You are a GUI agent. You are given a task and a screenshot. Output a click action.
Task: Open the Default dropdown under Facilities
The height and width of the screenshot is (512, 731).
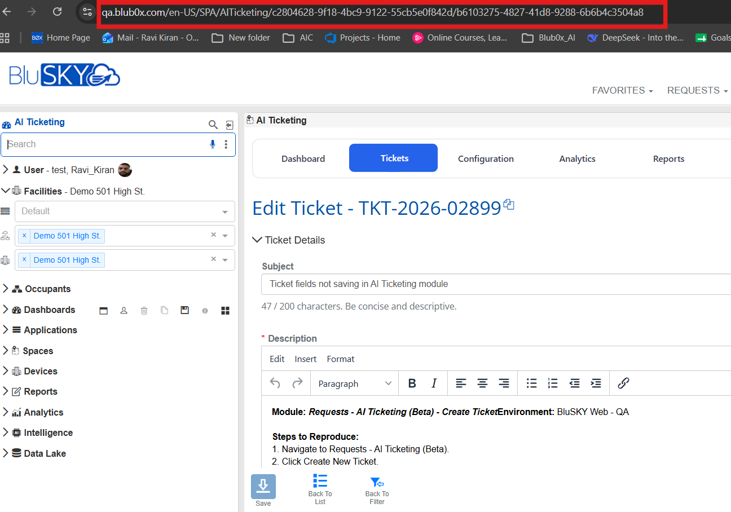[125, 211]
